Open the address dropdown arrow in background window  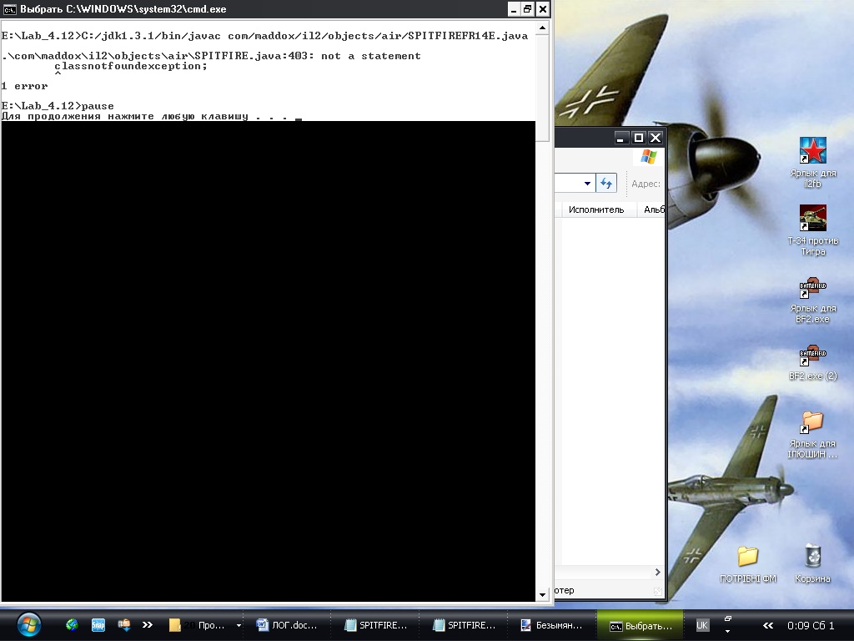click(587, 184)
